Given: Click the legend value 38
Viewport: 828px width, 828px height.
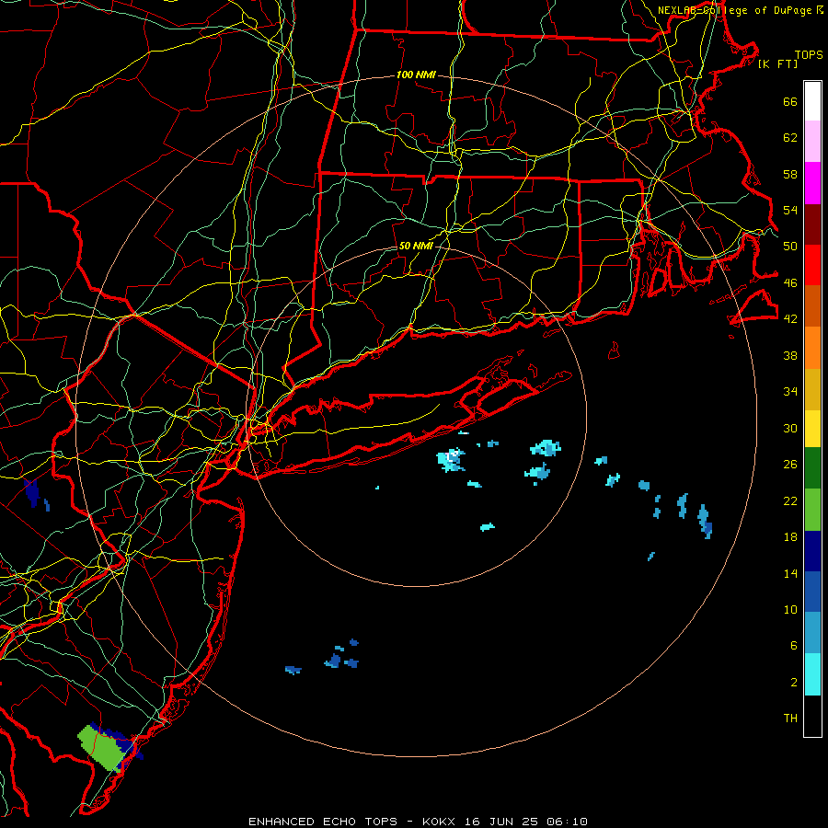Looking at the screenshot, I should (790, 355).
